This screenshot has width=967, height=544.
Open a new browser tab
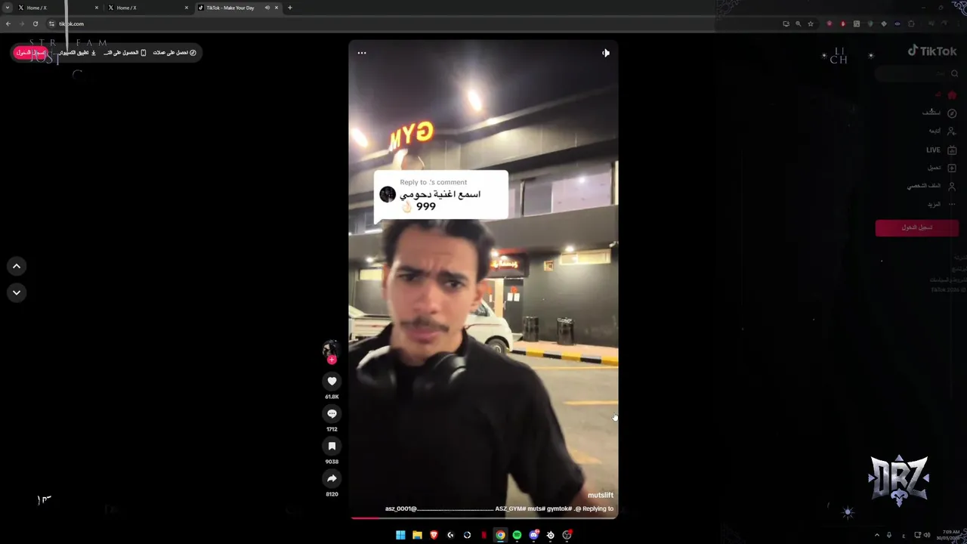click(290, 8)
